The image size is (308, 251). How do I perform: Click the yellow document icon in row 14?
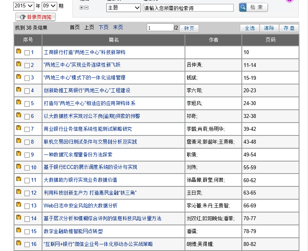pyautogui.click(x=19, y=217)
